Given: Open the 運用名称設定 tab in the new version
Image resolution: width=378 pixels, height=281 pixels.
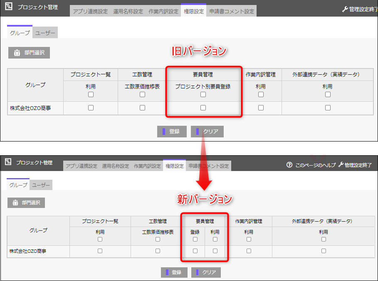Looking at the screenshot, I should (116, 166).
